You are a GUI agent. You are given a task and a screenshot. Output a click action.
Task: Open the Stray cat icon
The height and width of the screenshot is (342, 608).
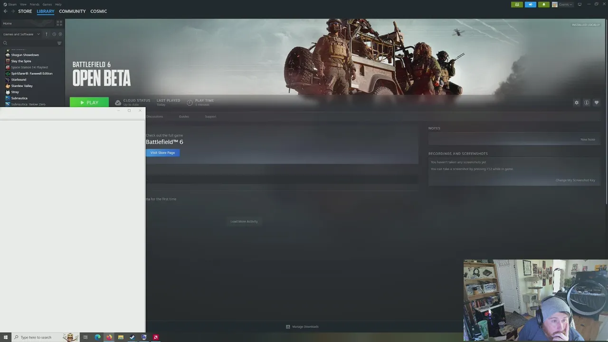point(8,92)
